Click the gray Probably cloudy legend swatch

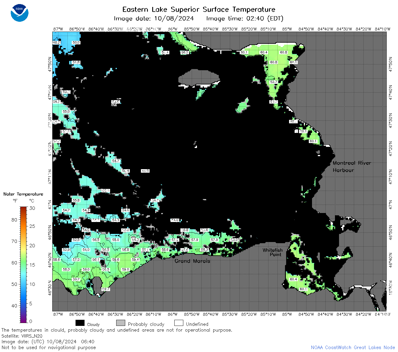[121, 323]
